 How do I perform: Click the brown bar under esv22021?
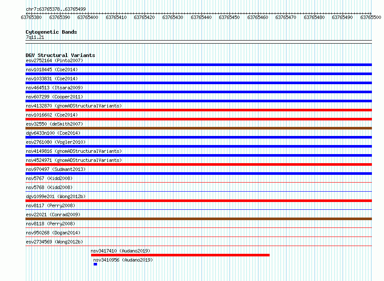(198, 219)
